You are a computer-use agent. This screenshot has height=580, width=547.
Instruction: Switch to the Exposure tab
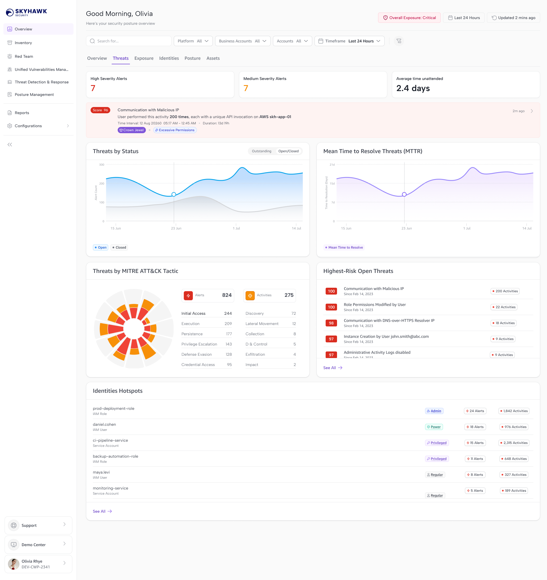tap(144, 58)
